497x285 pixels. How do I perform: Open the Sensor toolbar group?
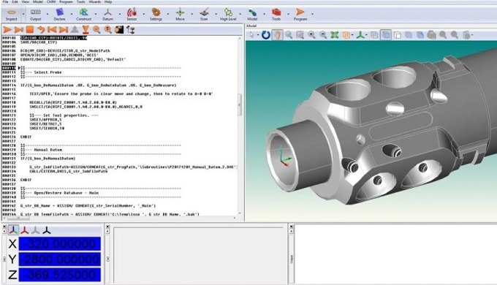click(132, 15)
